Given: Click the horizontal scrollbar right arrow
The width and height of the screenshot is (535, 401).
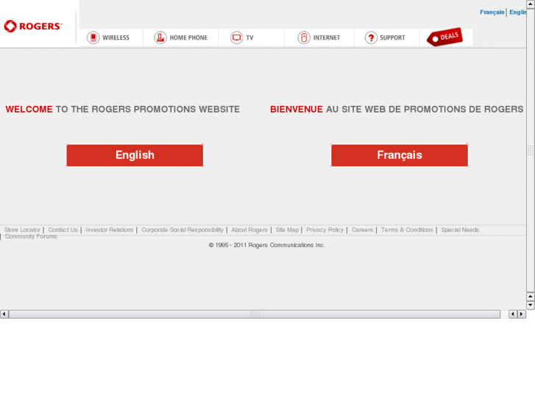Looking at the screenshot, I should (521, 314).
